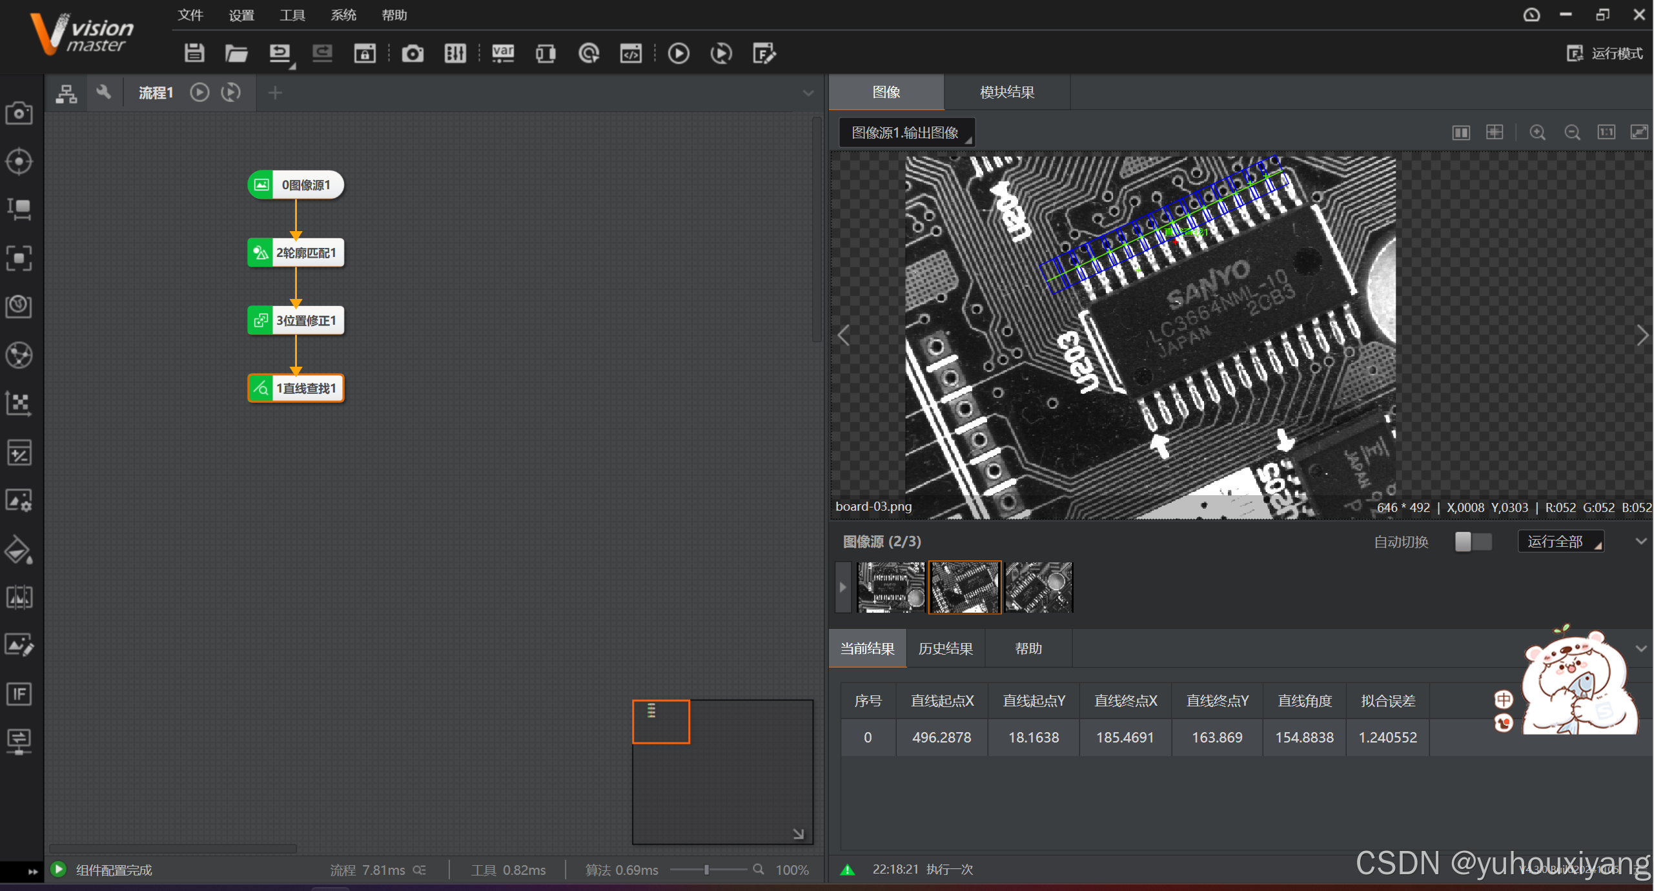1654x891 pixels.
Task: Open the global variable (var) tool
Action: [x=502, y=53]
